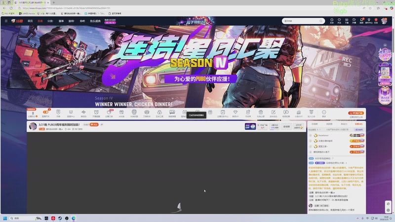
Task: Open the 主播任务中心 checklist icon
Action: 223,113
